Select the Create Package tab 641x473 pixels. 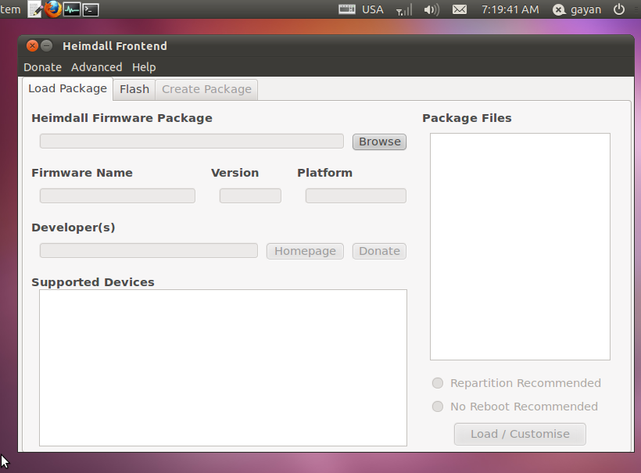[206, 90]
